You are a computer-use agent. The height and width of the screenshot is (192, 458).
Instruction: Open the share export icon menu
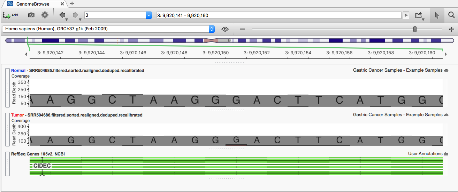click(x=419, y=15)
